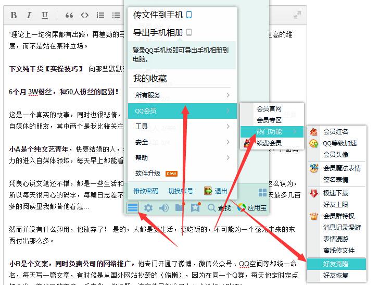Click the exit door icon

click(x=208, y=191)
